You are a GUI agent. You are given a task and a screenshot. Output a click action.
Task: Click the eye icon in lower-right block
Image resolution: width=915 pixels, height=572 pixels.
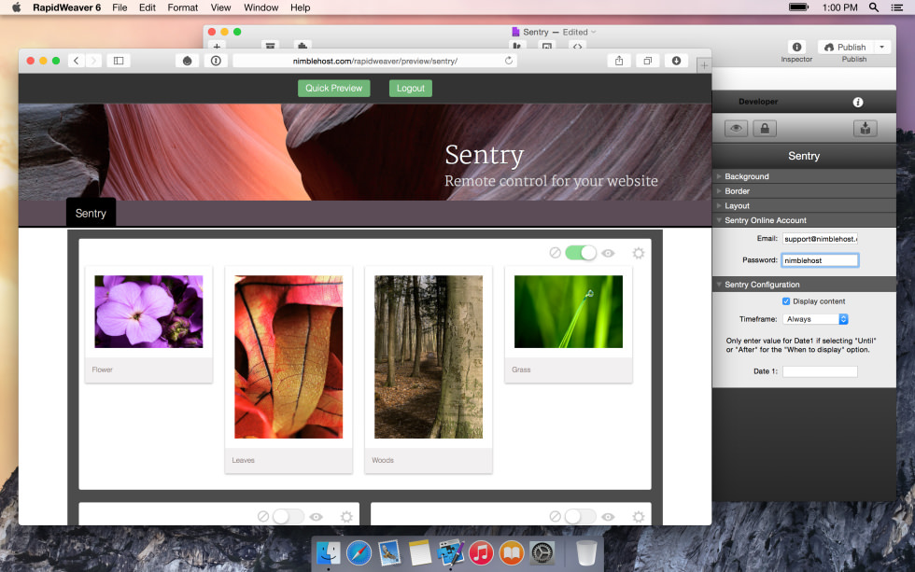click(608, 517)
